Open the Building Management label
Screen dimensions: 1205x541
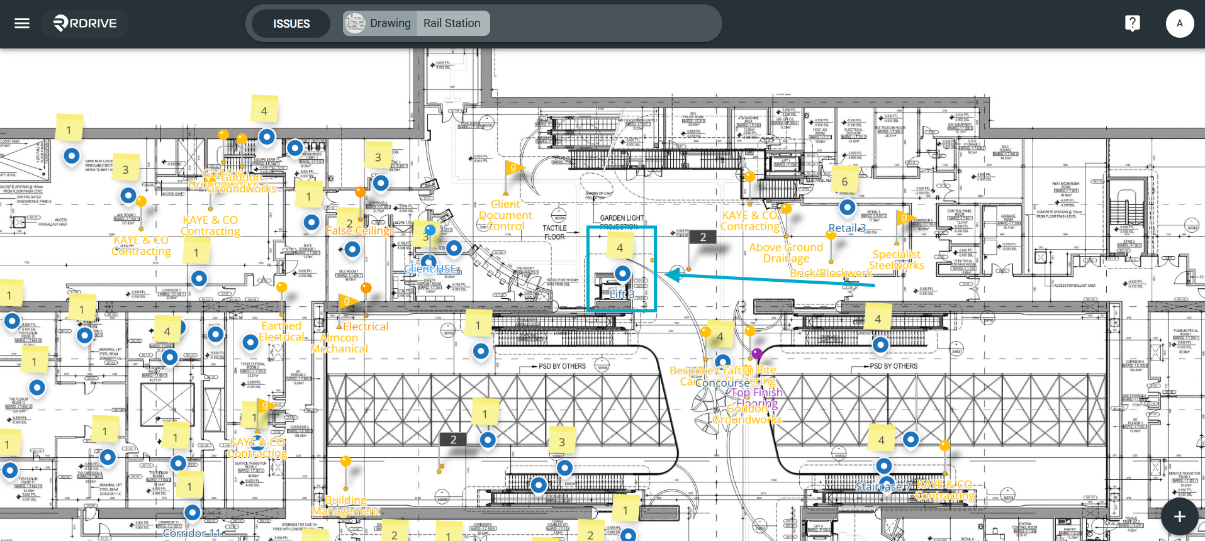[346, 506]
